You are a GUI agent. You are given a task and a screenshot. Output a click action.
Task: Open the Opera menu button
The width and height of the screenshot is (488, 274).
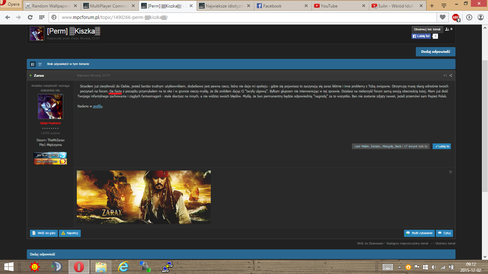[10, 4]
